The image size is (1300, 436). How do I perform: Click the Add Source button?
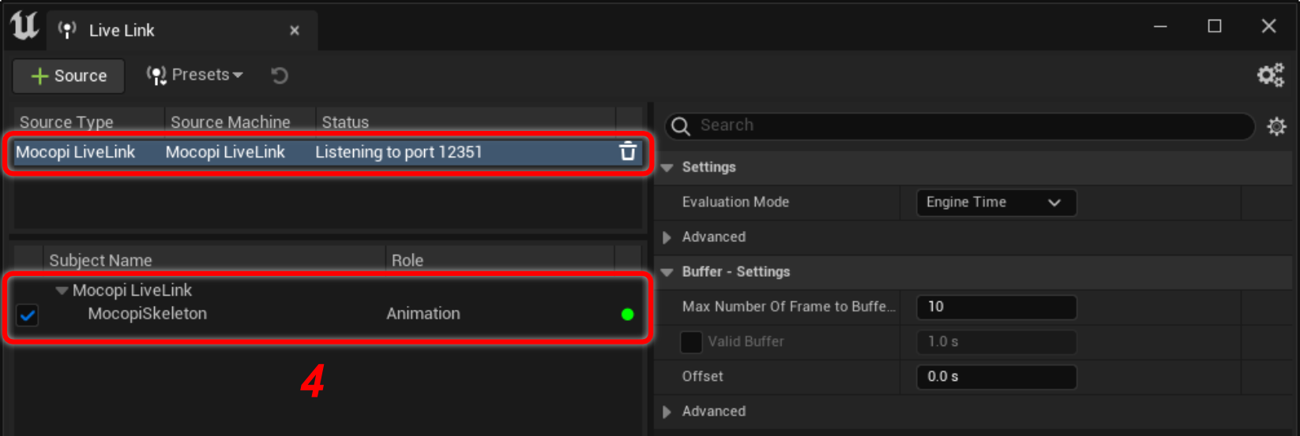coord(69,76)
